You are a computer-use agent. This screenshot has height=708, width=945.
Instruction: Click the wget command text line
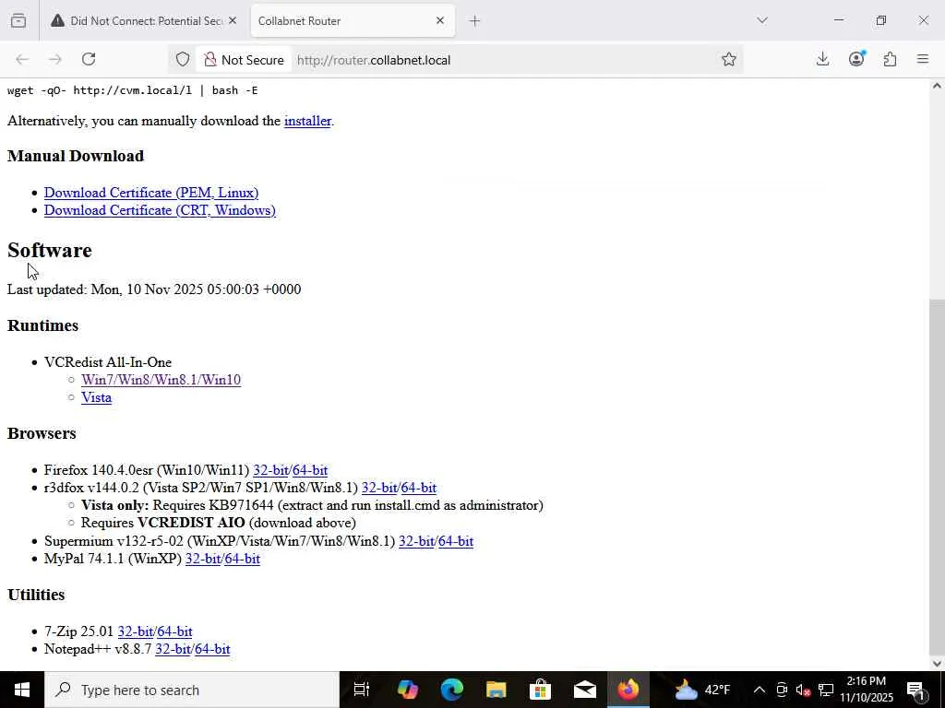[x=133, y=90]
